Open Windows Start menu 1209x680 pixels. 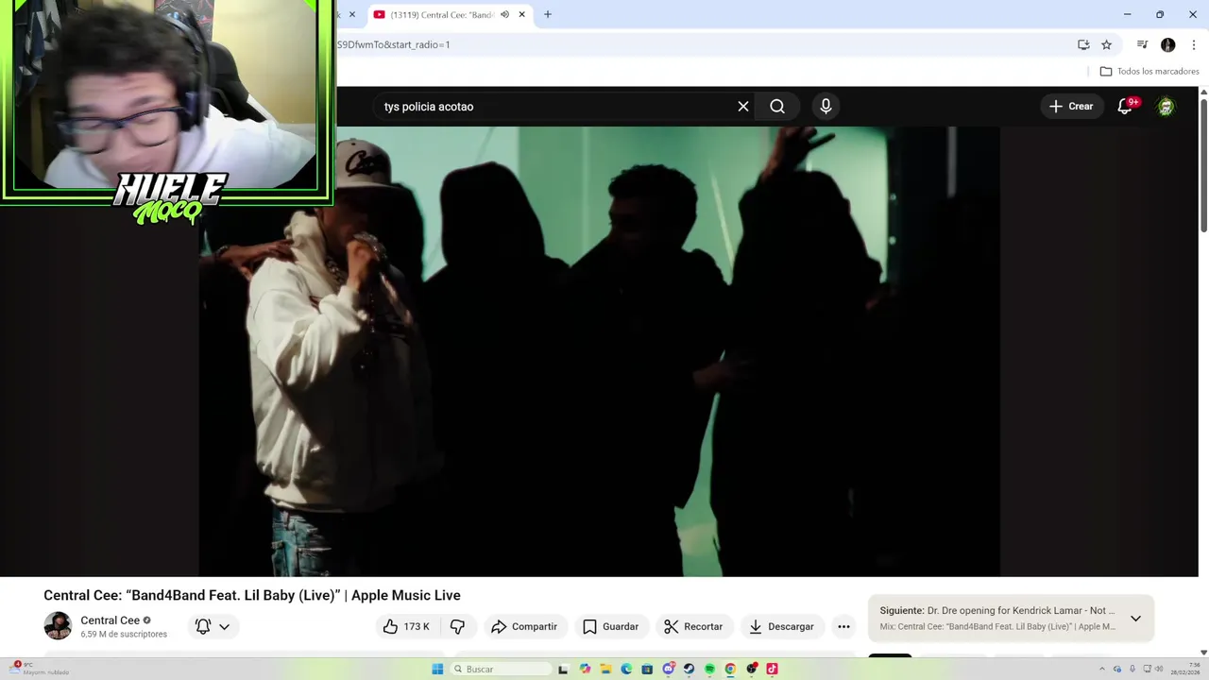[437, 669]
